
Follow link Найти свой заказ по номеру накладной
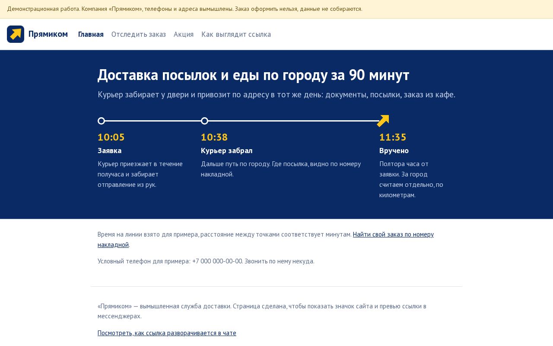coord(266,239)
